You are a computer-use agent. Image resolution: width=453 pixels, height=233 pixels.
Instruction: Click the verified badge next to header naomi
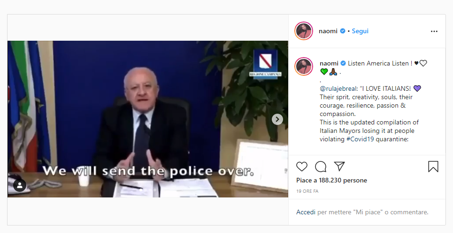pos(343,31)
